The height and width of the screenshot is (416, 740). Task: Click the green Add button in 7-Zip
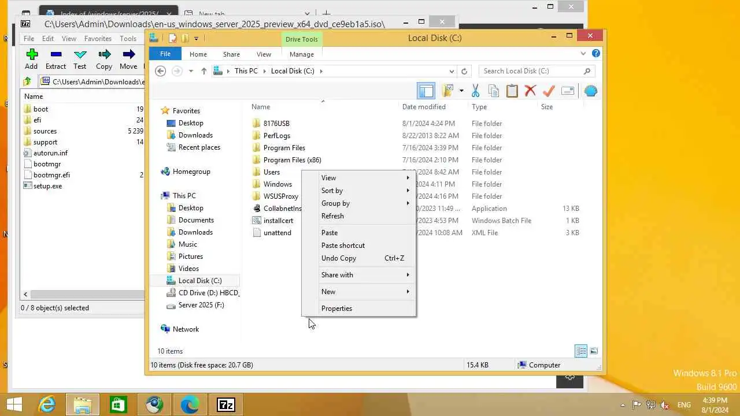click(x=31, y=59)
